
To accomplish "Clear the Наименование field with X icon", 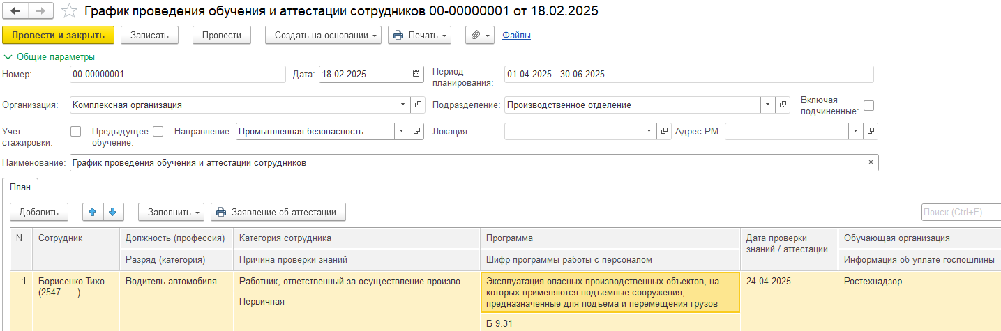I will 871,162.
